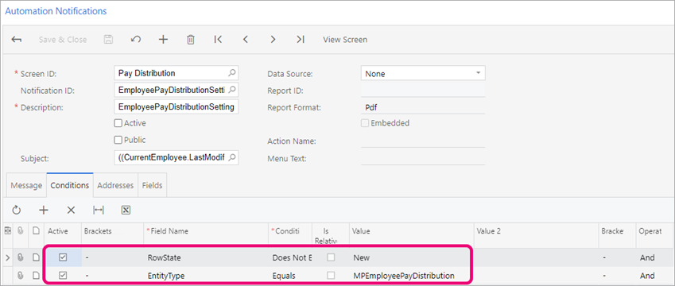Click the undo icon in toolbar
This screenshot has width=675, height=286.
[x=136, y=40]
